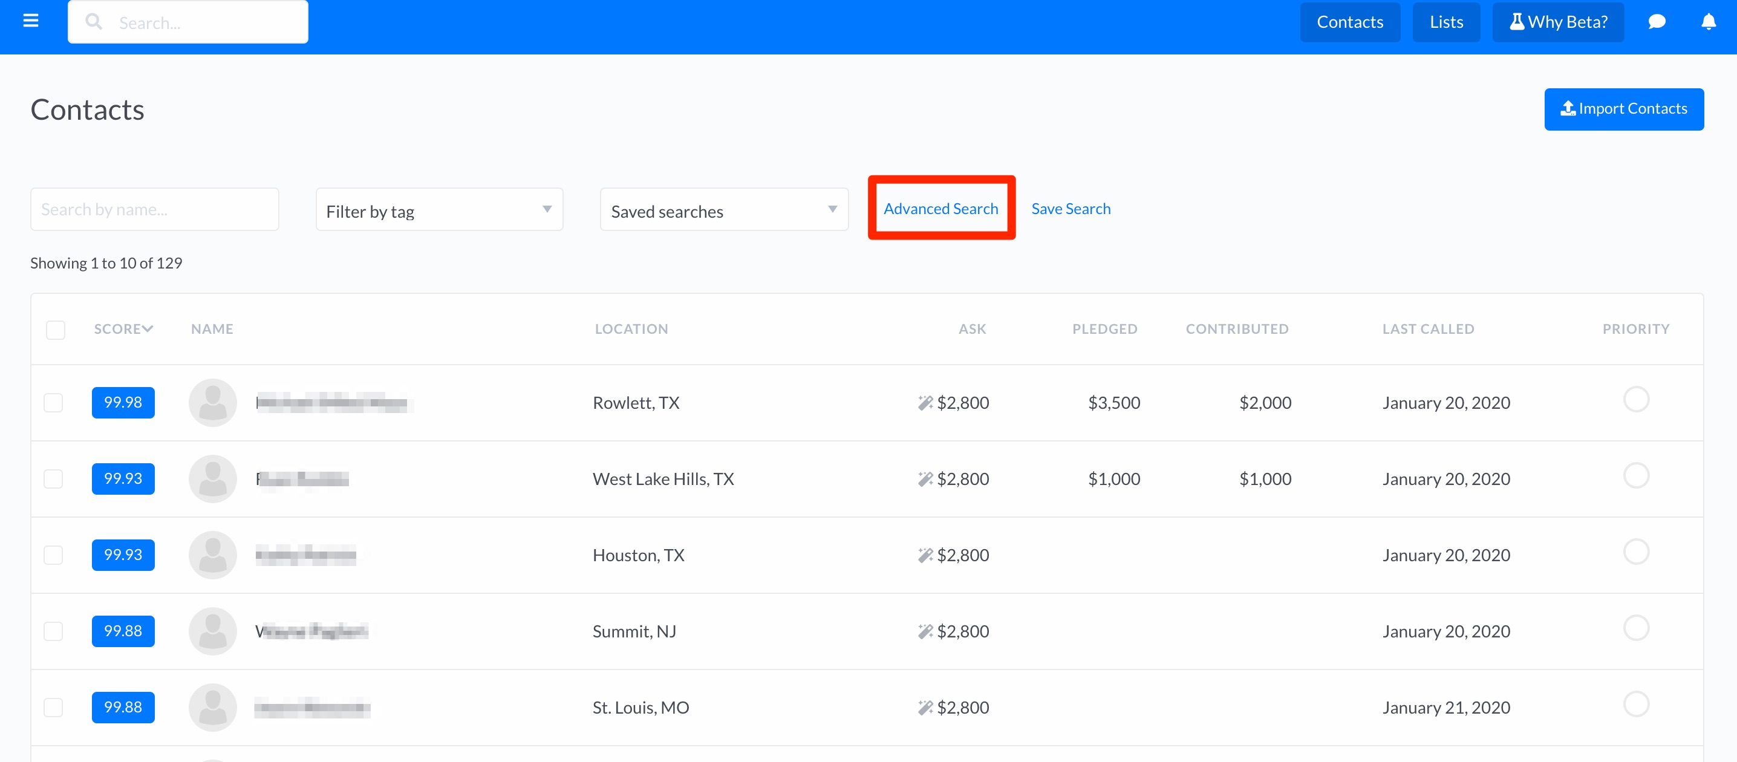Check the box for the Summit, NJ contact
The image size is (1737, 762).
53,631
